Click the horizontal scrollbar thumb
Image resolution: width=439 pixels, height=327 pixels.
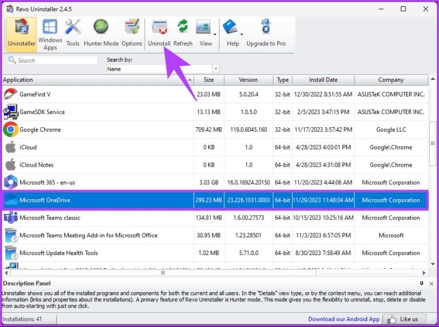tap(163, 273)
